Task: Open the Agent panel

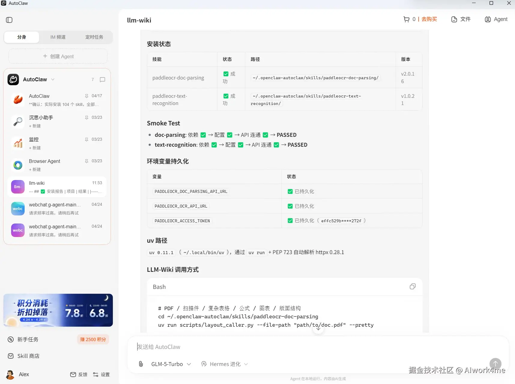Action: (496, 19)
